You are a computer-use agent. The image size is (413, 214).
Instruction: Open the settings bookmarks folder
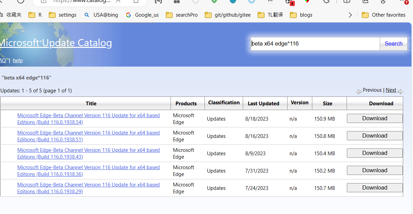point(62,15)
